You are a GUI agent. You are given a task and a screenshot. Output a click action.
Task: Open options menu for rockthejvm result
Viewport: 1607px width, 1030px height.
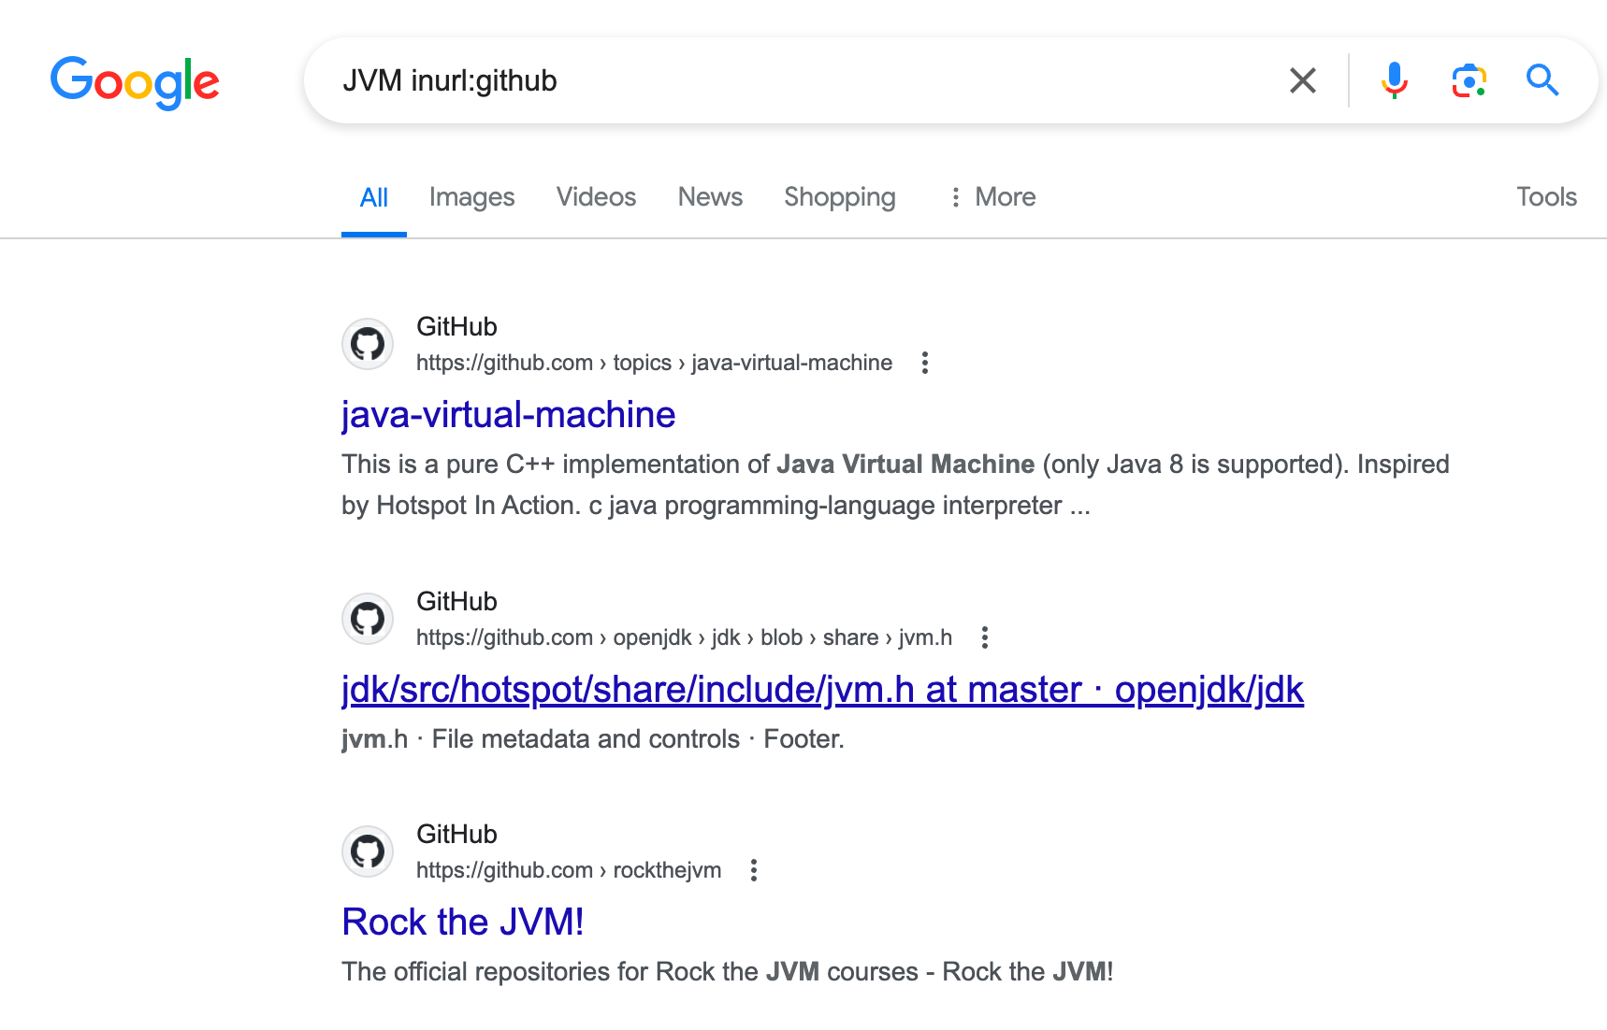click(x=753, y=870)
